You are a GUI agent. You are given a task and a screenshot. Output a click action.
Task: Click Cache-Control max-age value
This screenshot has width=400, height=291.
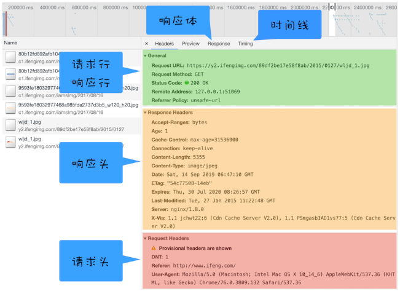click(x=214, y=140)
